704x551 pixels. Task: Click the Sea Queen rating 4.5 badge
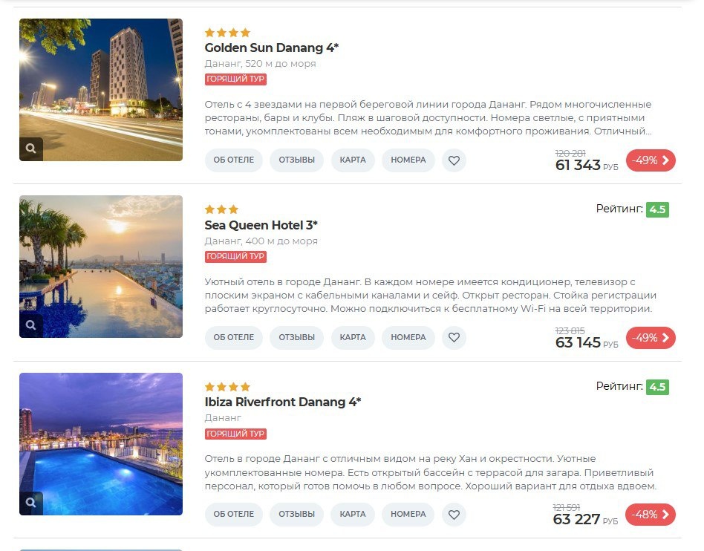point(657,209)
